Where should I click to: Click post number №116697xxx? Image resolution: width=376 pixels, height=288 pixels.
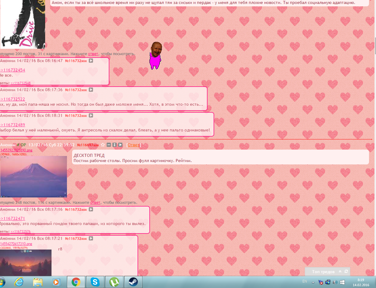coord(88,145)
